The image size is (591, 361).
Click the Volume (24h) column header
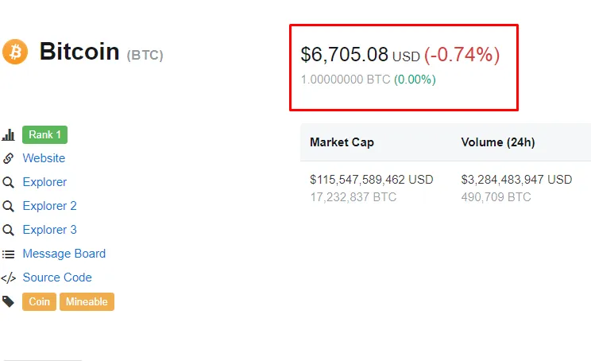(498, 142)
